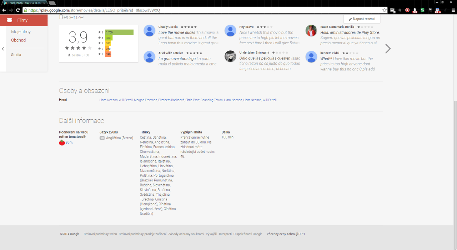Open review titled La gran aventura lego
Image resolution: width=457 pixels, height=250 pixels.
[x=177, y=59]
